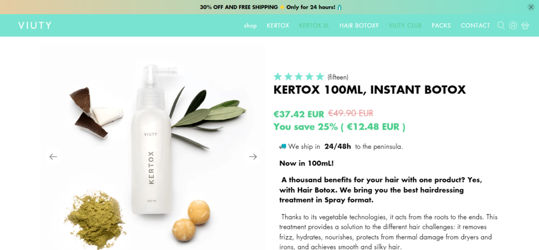Click the product title KERTOX 100ML
The image size is (539, 250).
coord(370,90)
